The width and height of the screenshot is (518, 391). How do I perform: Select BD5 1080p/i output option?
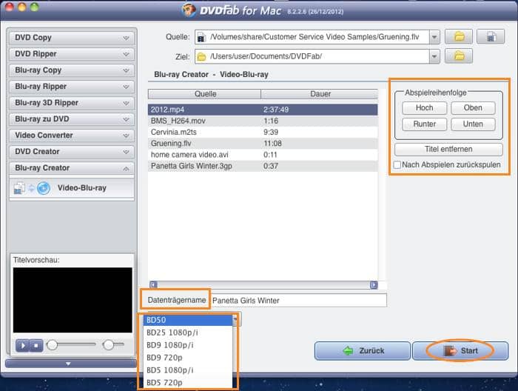[188, 370]
